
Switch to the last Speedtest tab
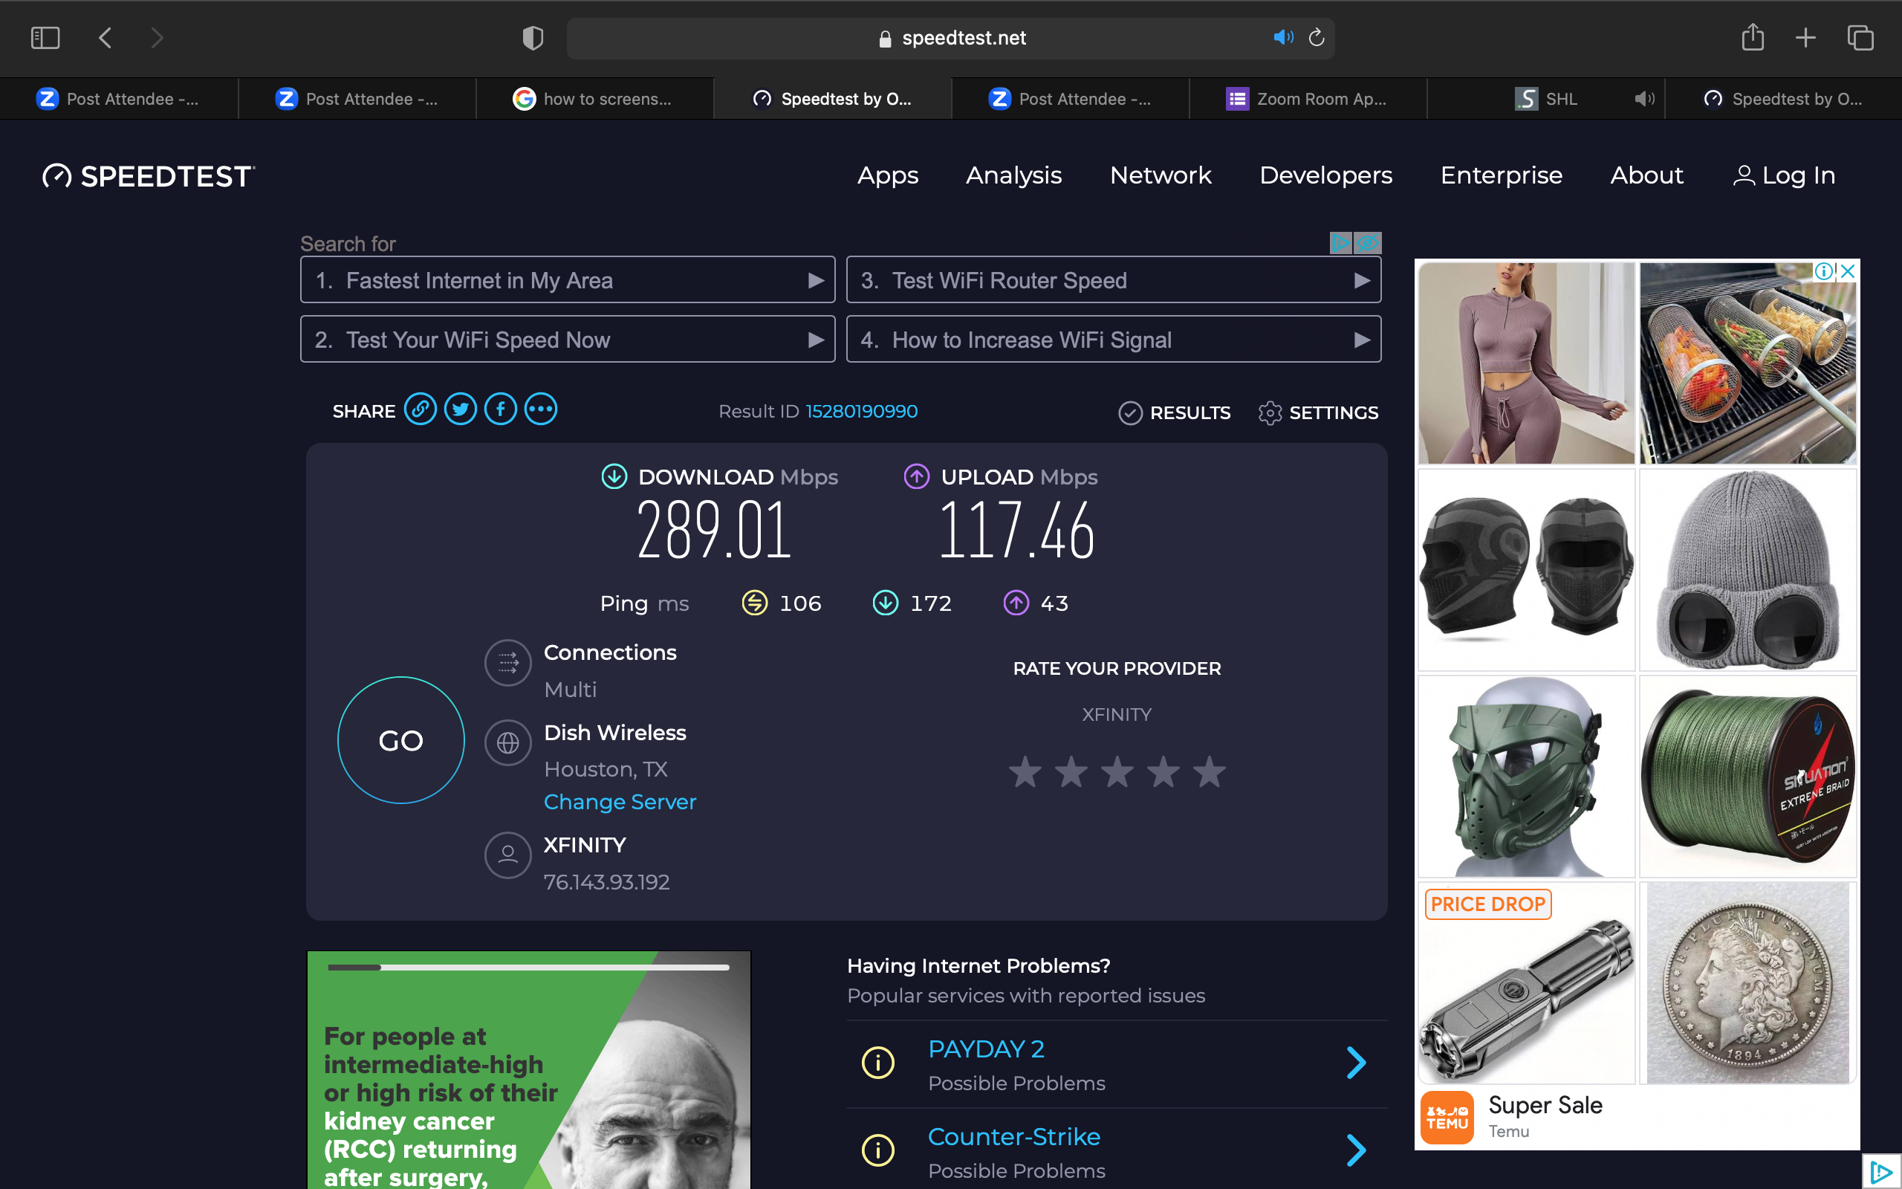1783,98
